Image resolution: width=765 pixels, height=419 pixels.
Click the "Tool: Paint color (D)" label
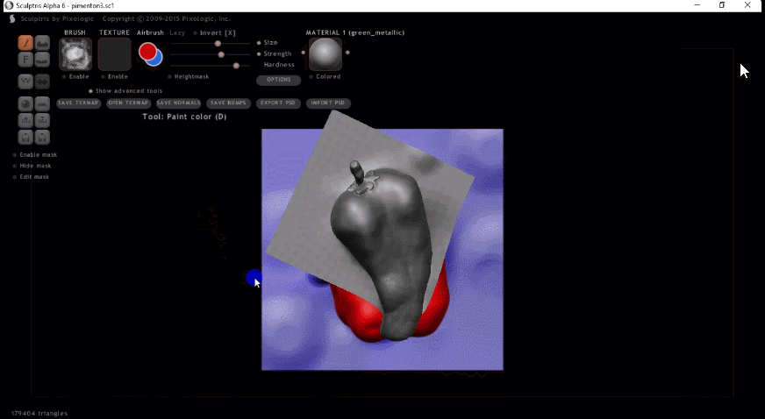[184, 117]
